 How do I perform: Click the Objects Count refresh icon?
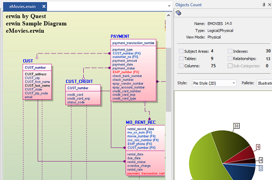click(x=178, y=13)
